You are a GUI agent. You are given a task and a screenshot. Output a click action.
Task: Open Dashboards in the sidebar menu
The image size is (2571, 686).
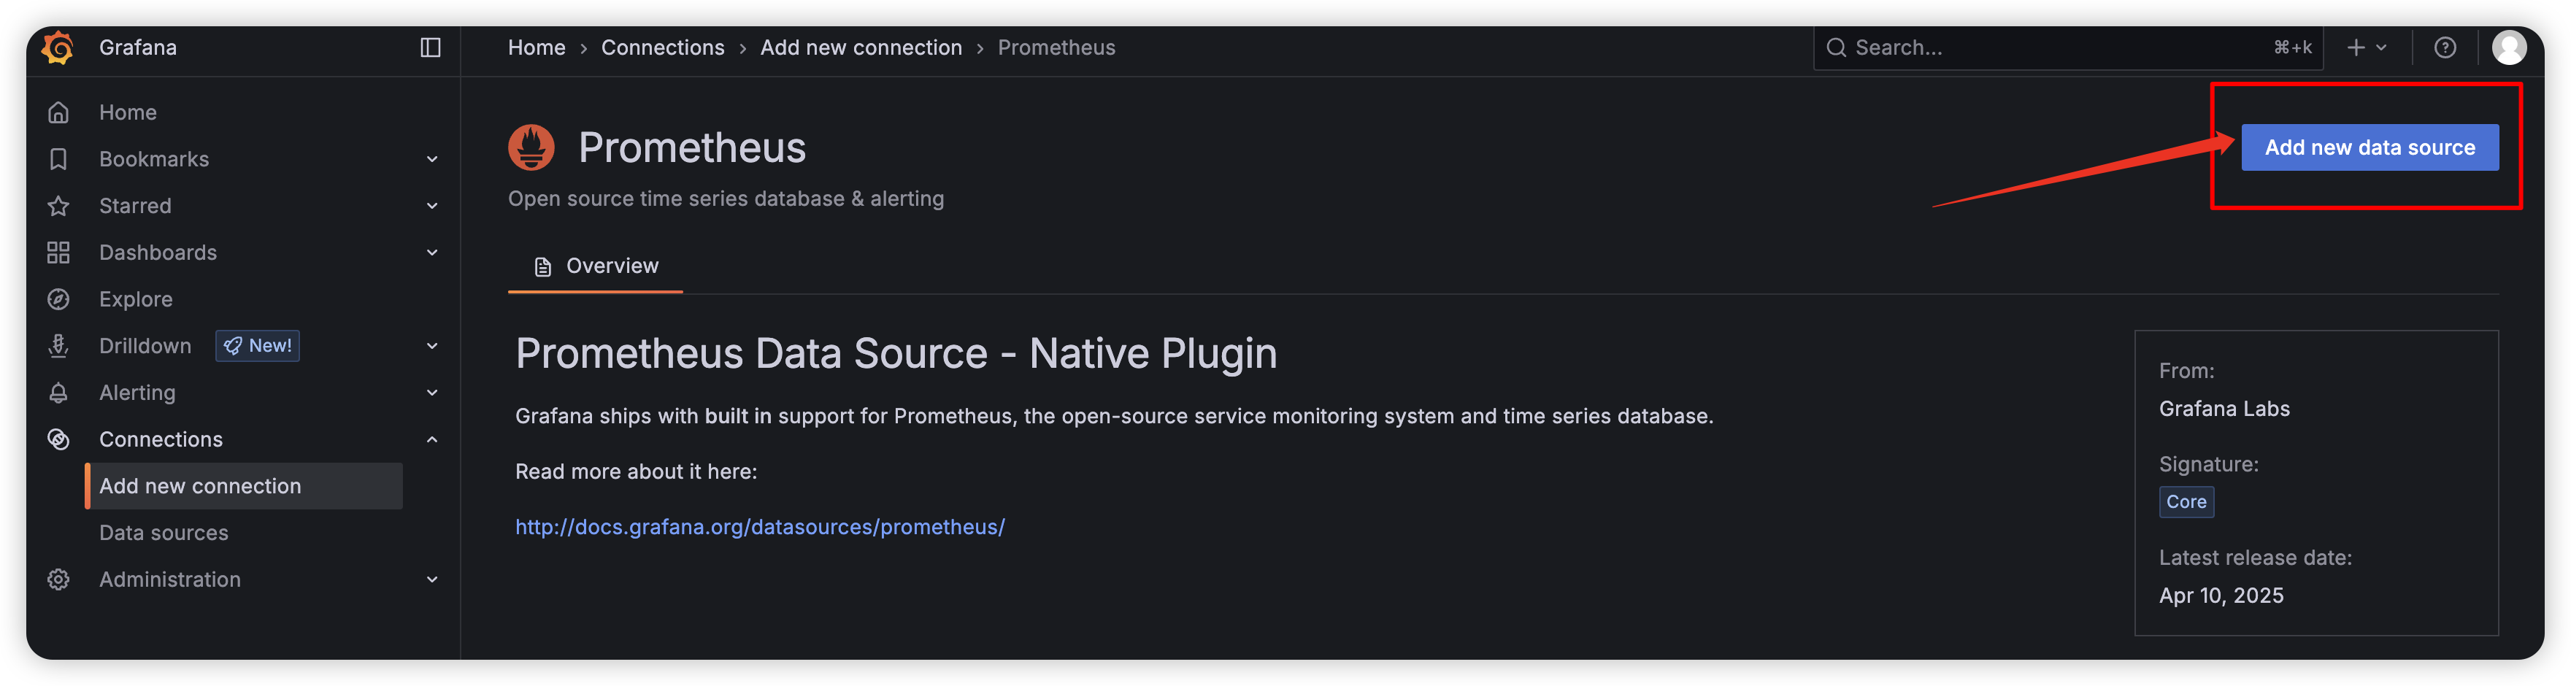(158, 253)
